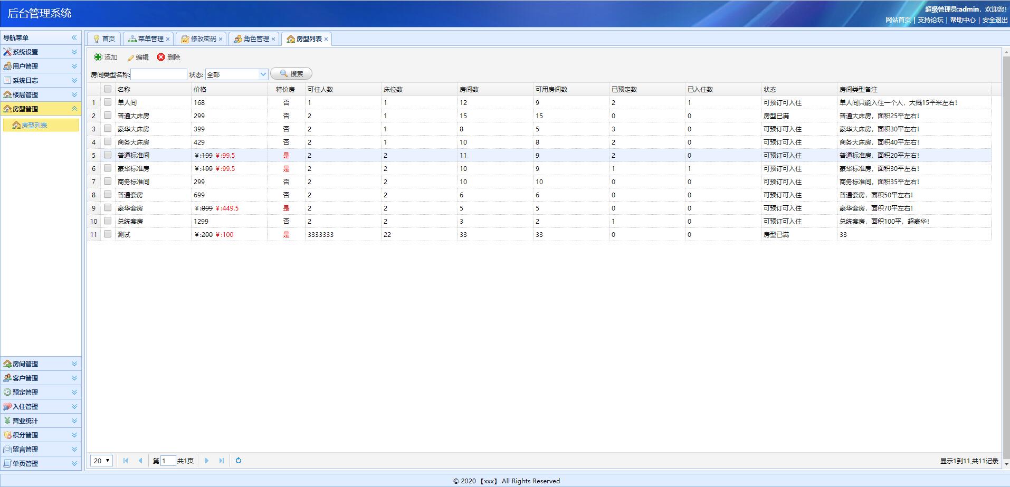
Task: Open 房型列表 in the sidebar tree
Action: (34, 125)
